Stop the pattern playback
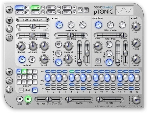The height and width of the screenshot is (113, 148). (x=20, y=99)
